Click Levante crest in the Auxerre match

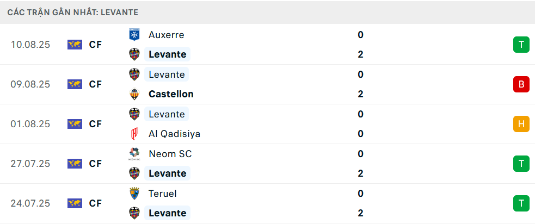coord(134,54)
